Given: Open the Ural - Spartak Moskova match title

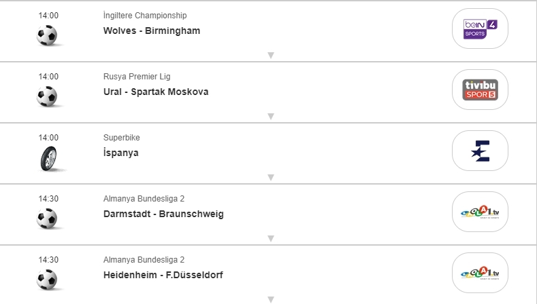Looking at the screenshot, I should (155, 92).
